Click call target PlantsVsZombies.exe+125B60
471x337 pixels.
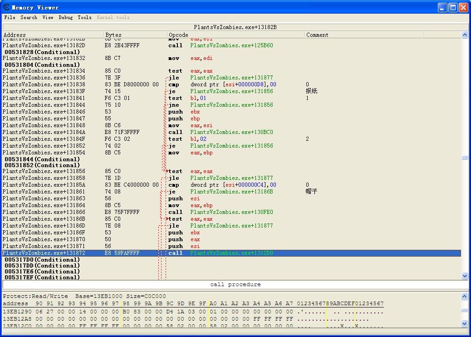231,45
